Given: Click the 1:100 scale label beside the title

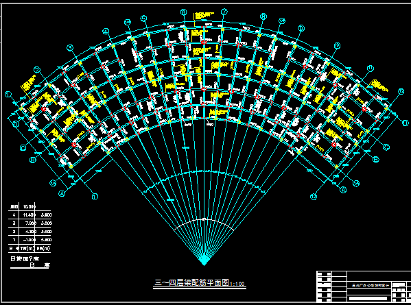Looking at the screenshot, I should [x=237, y=284].
